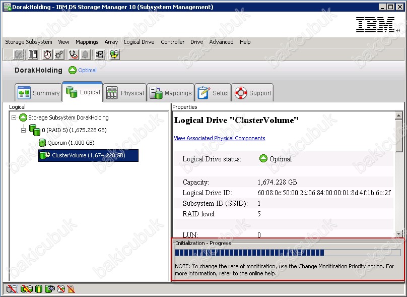Click the NOTE text about modification priority
Screen dimensions: 407x297
(284, 270)
